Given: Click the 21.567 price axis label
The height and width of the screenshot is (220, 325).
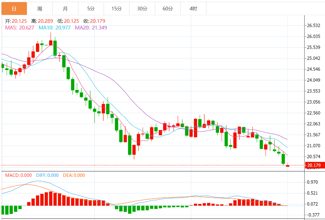Looking at the screenshot, I should click(314, 135).
